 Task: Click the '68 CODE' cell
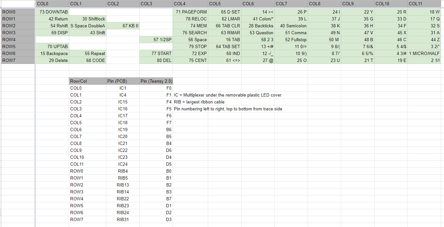pos(88,60)
